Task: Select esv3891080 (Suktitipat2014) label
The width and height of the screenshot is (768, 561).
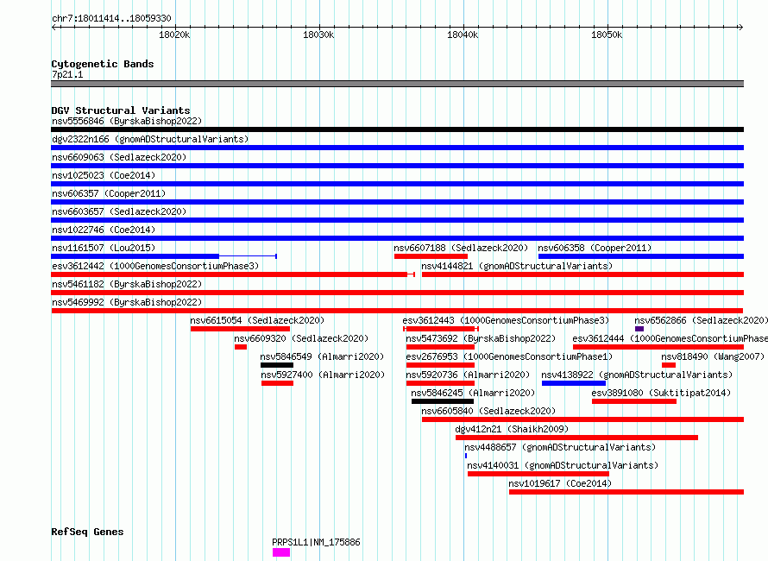Action: point(661,393)
